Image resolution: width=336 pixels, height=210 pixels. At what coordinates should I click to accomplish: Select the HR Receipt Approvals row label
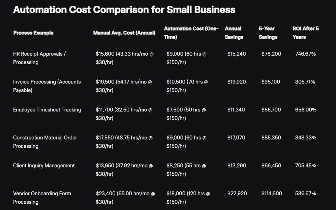(x=39, y=58)
